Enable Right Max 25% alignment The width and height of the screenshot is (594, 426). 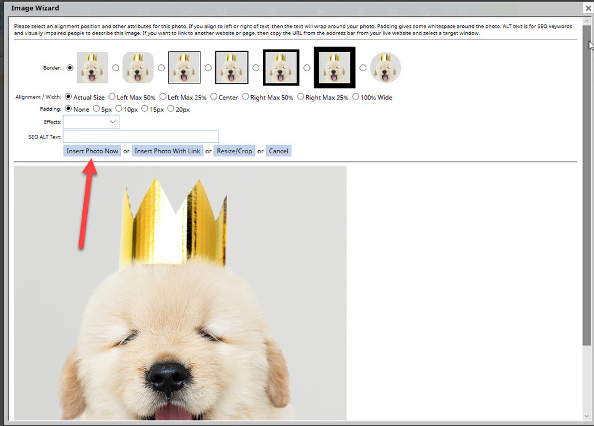301,97
